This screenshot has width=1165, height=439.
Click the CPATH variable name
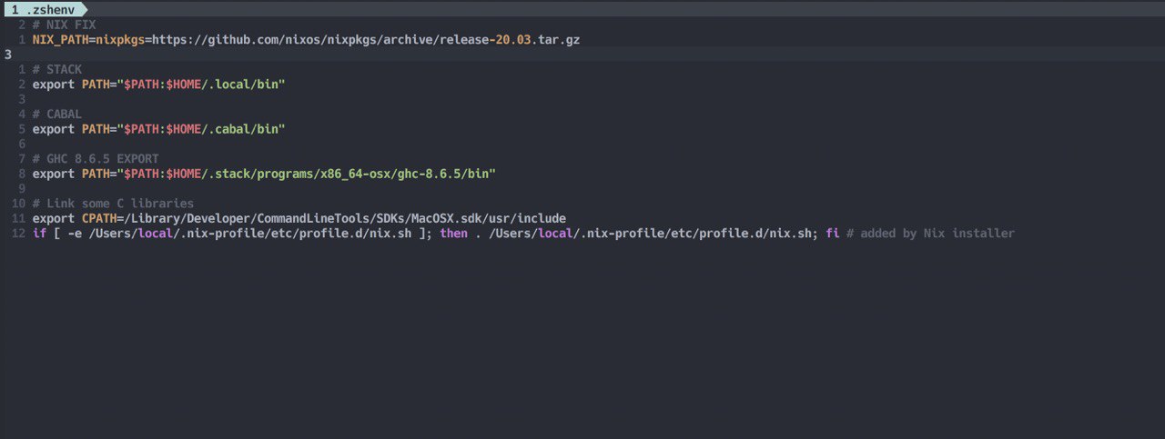[x=99, y=218]
